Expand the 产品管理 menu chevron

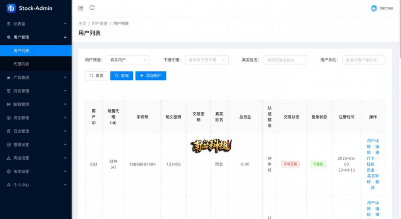(65, 78)
